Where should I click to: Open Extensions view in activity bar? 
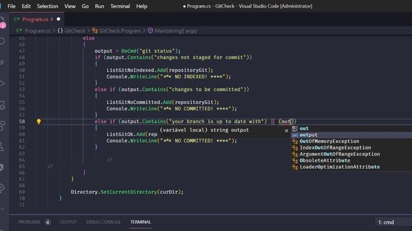pyautogui.click(x=2, y=125)
